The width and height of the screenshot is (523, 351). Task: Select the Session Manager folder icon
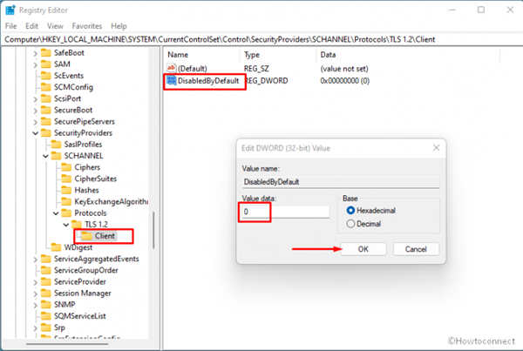[x=45, y=293]
